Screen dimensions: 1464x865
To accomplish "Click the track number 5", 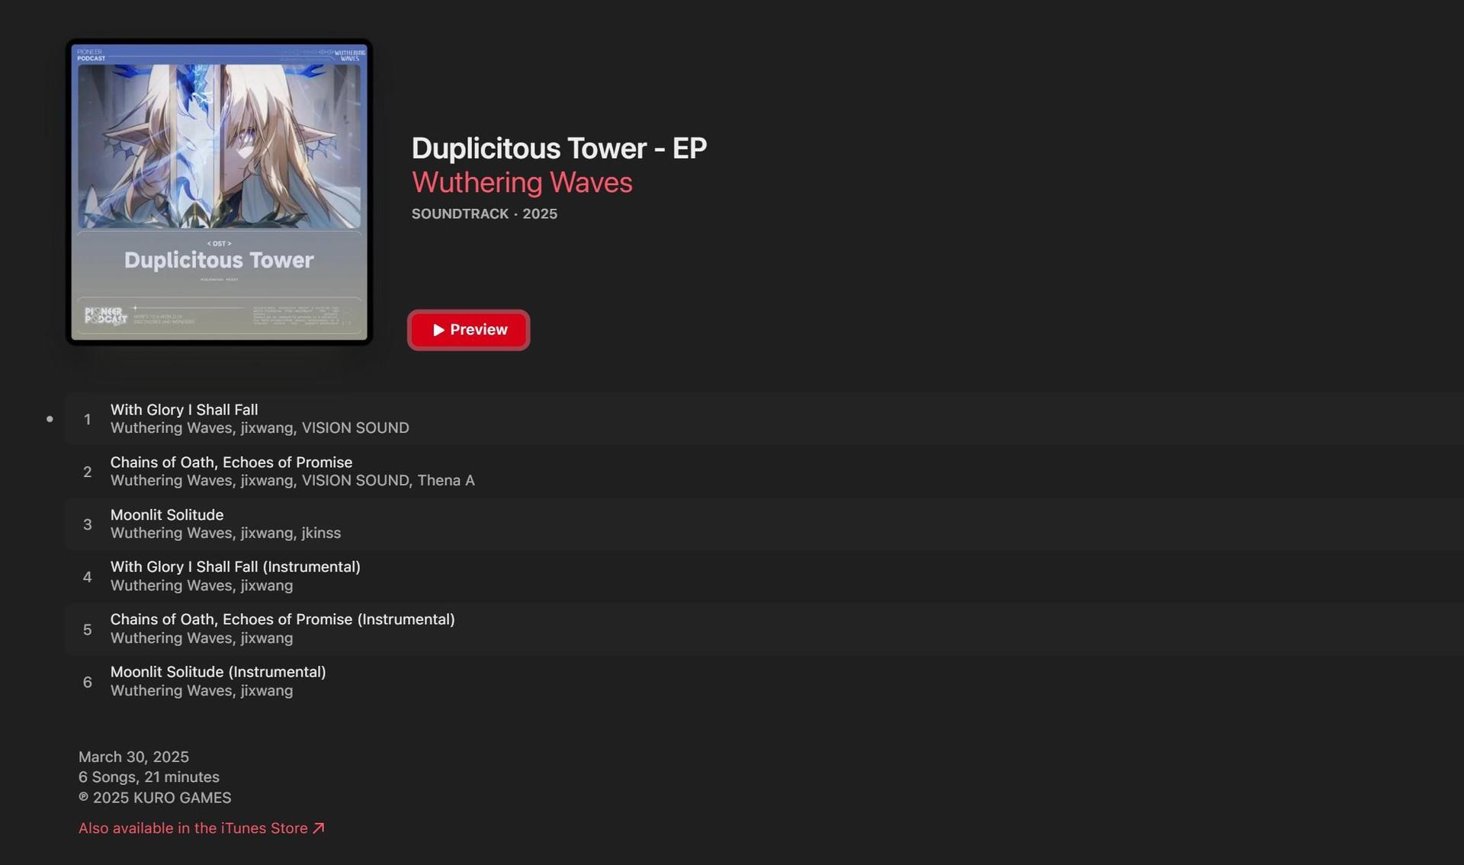I will coord(88,630).
